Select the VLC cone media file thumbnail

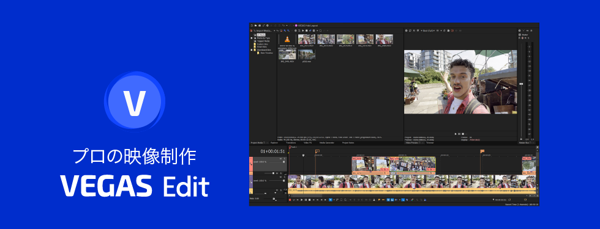287,39
